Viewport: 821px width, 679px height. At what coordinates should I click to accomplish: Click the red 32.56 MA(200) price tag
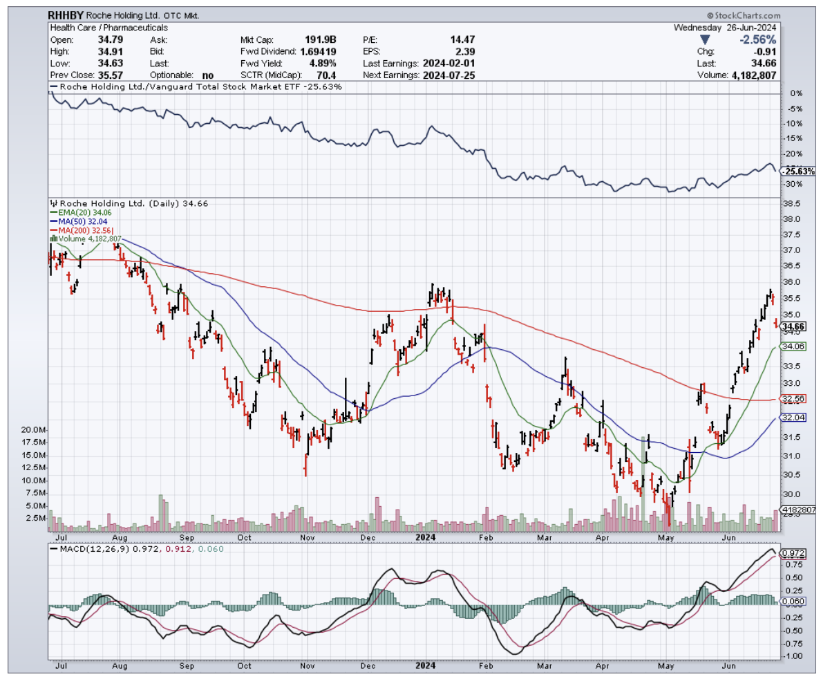[793, 399]
